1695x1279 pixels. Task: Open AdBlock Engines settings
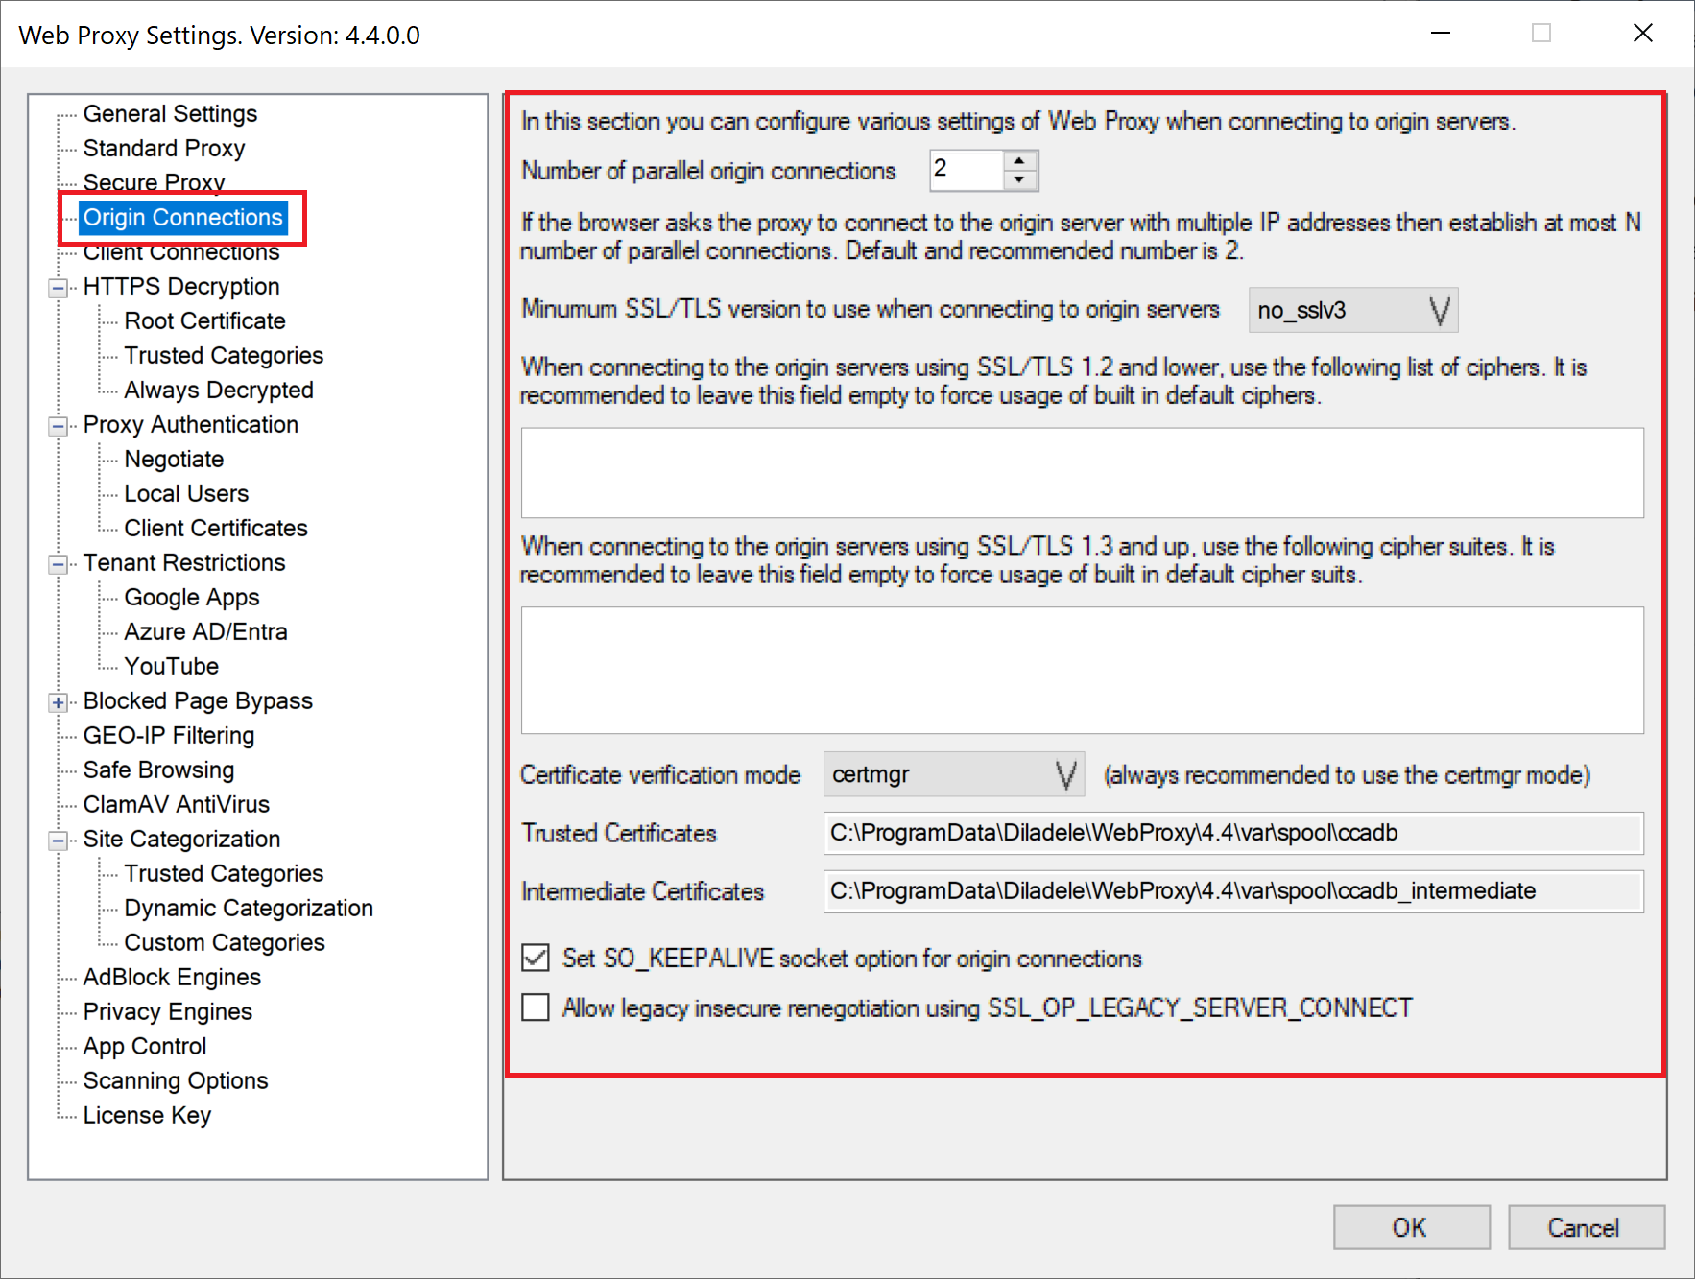(x=172, y=978)
